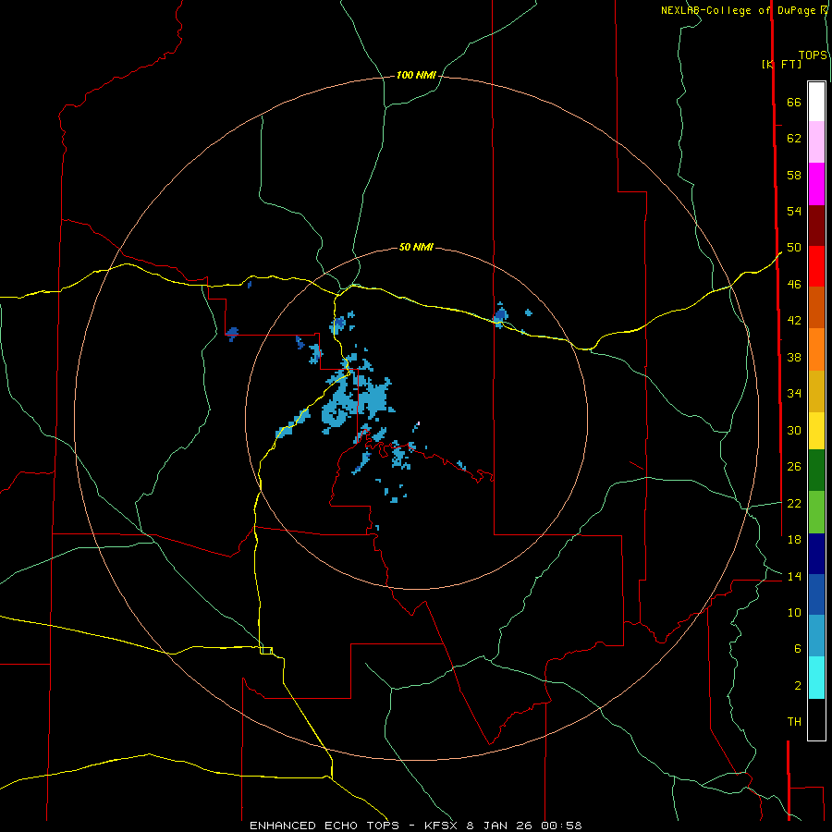Screen dimensions: 832x832
Task: Click the 26 legend value
Action: pos(794,467)
